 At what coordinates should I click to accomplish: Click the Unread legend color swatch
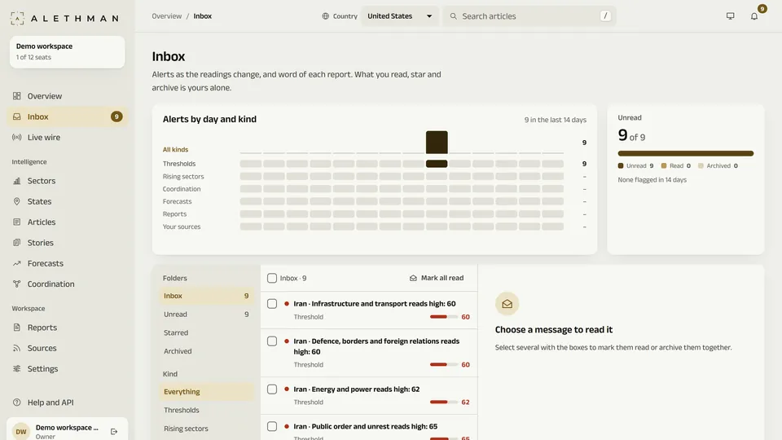click(x=621, y=165)
